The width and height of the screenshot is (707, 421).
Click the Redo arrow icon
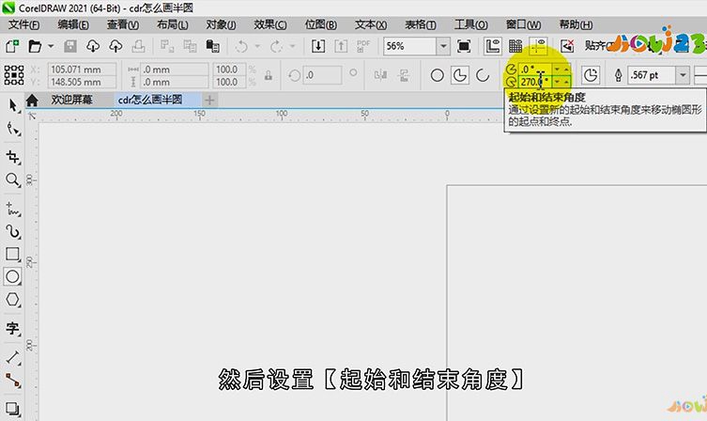[276, 46]
